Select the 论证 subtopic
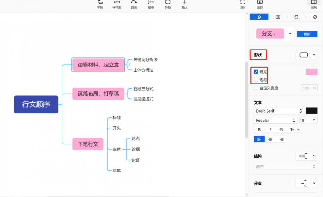Image resolution: width=323 pixels, height=197 pixels. point(136,160)
